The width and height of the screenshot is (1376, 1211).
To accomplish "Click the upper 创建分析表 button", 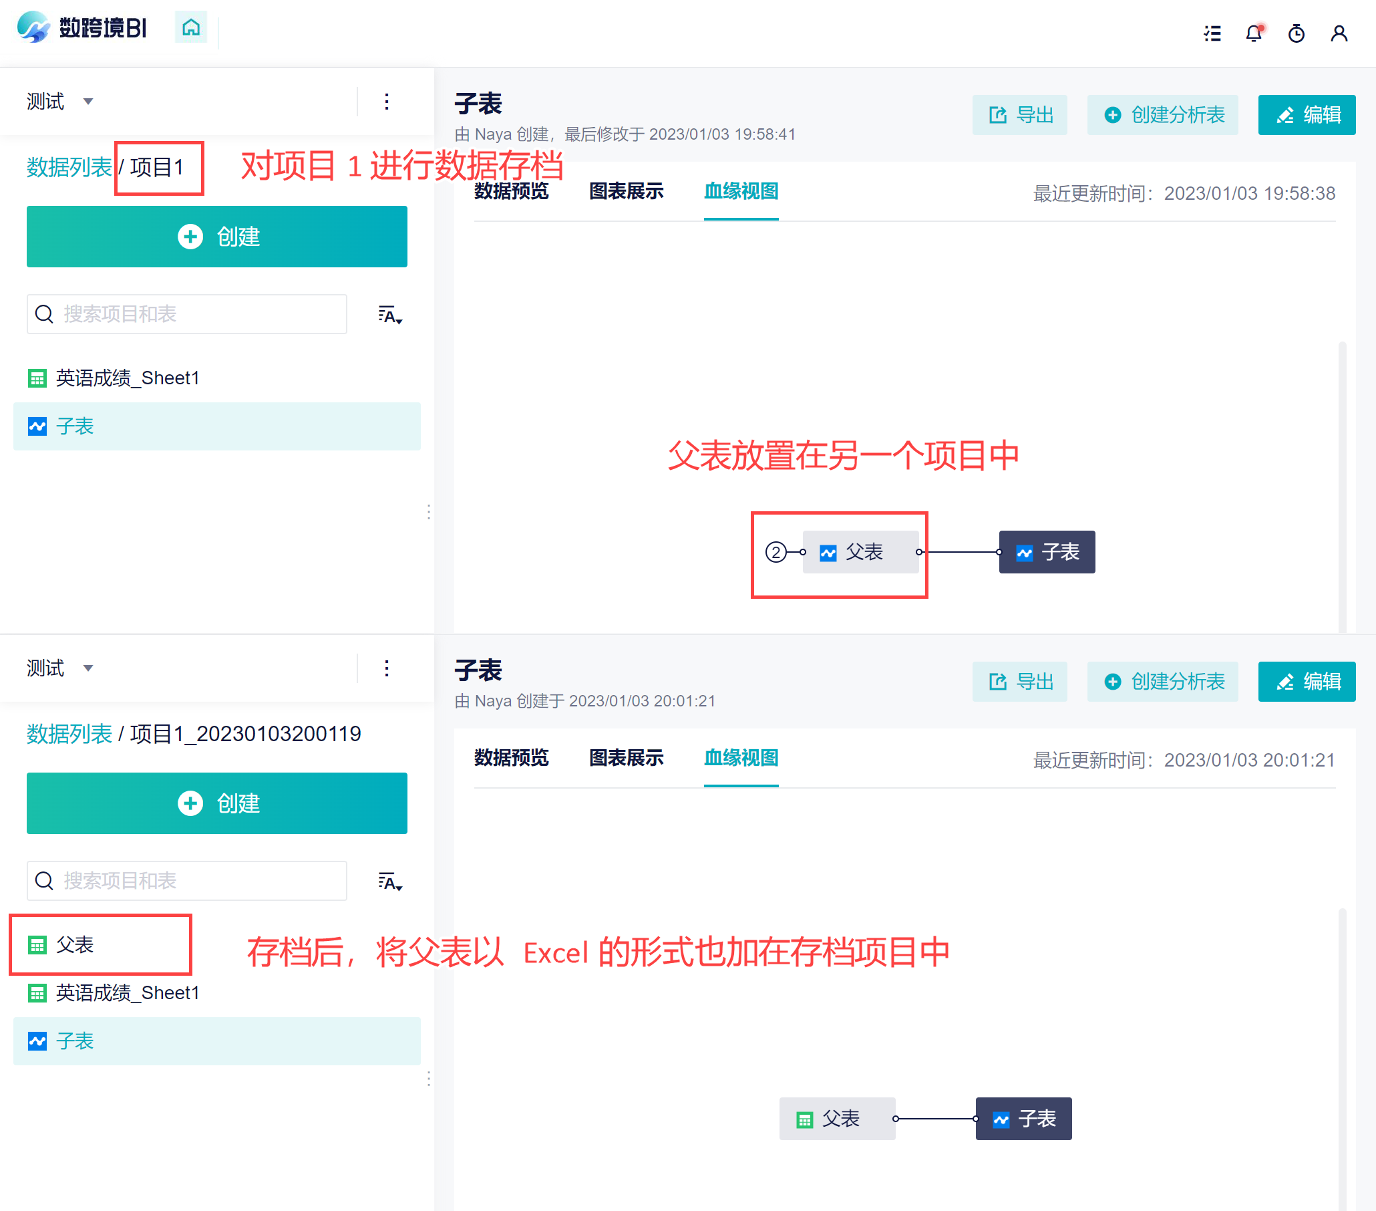I will tap(1162, 115).
